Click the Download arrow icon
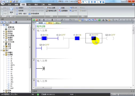The height and width of the screenshot is (96, 135). coord(52,20)
